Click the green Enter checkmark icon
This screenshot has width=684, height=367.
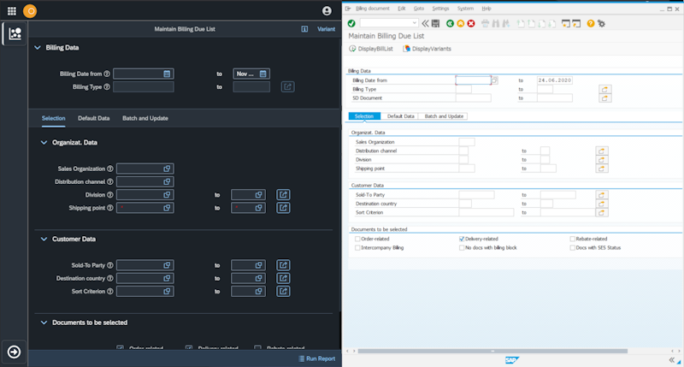[x=351, y=23]
